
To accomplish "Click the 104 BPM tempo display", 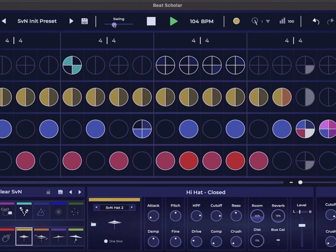I will point(201,21).
